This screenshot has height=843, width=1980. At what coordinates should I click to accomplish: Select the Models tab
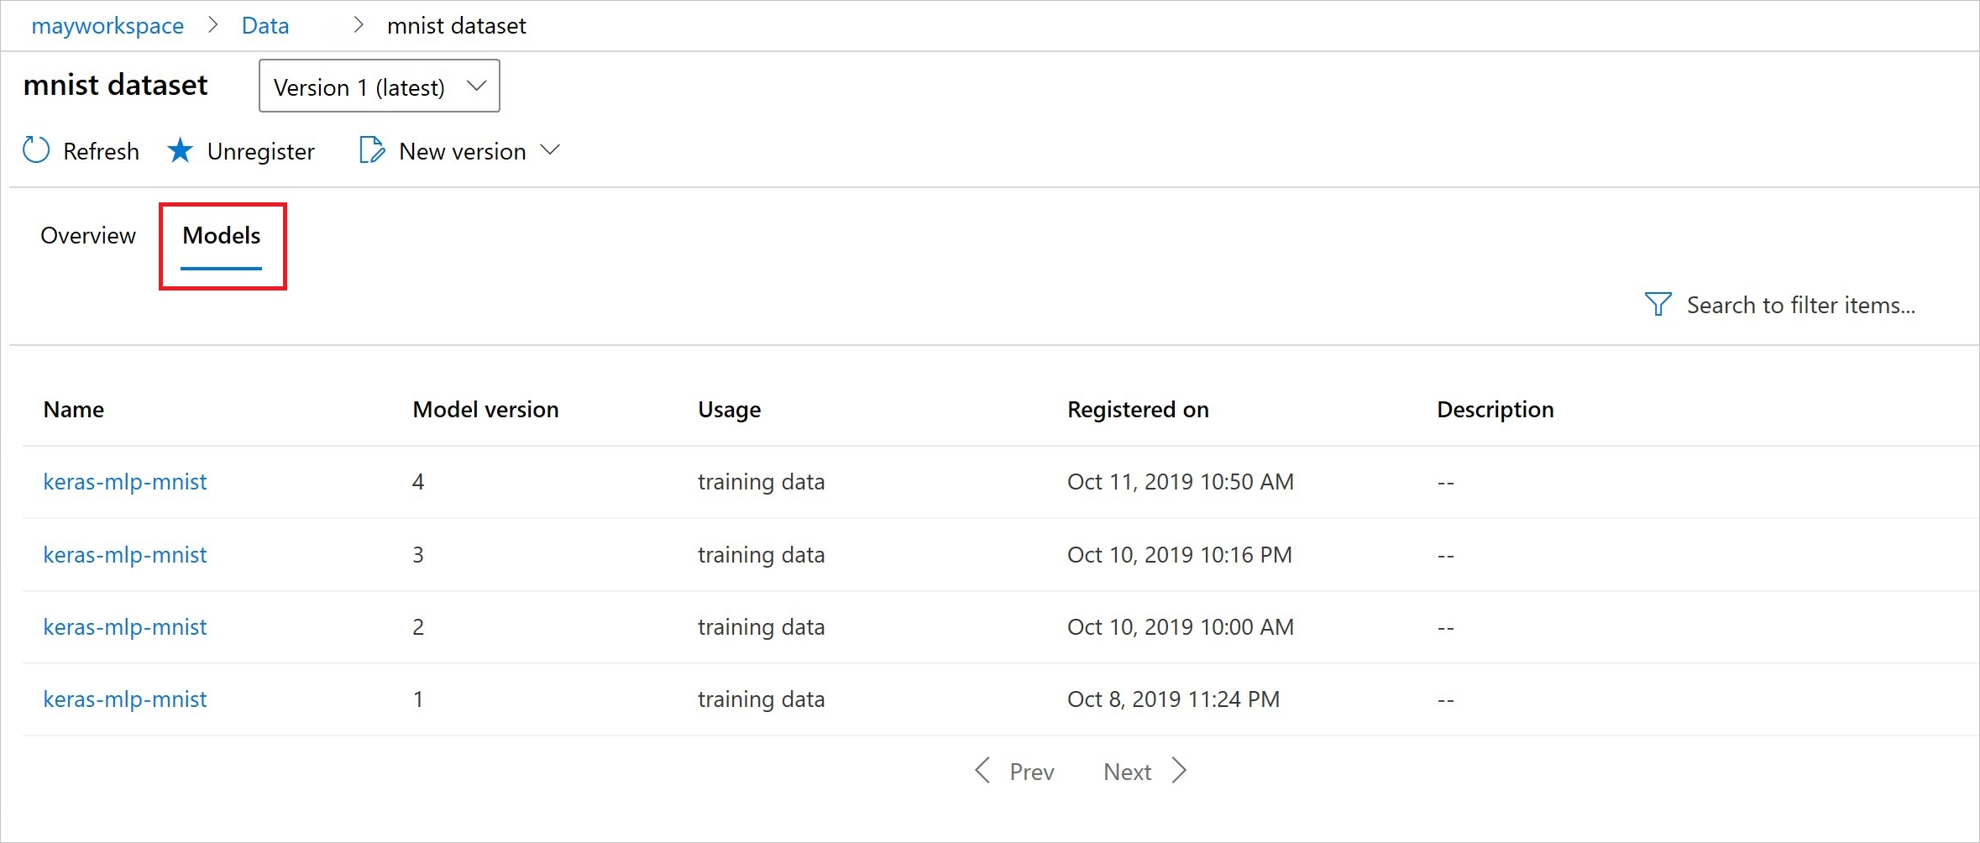[222, 236]
